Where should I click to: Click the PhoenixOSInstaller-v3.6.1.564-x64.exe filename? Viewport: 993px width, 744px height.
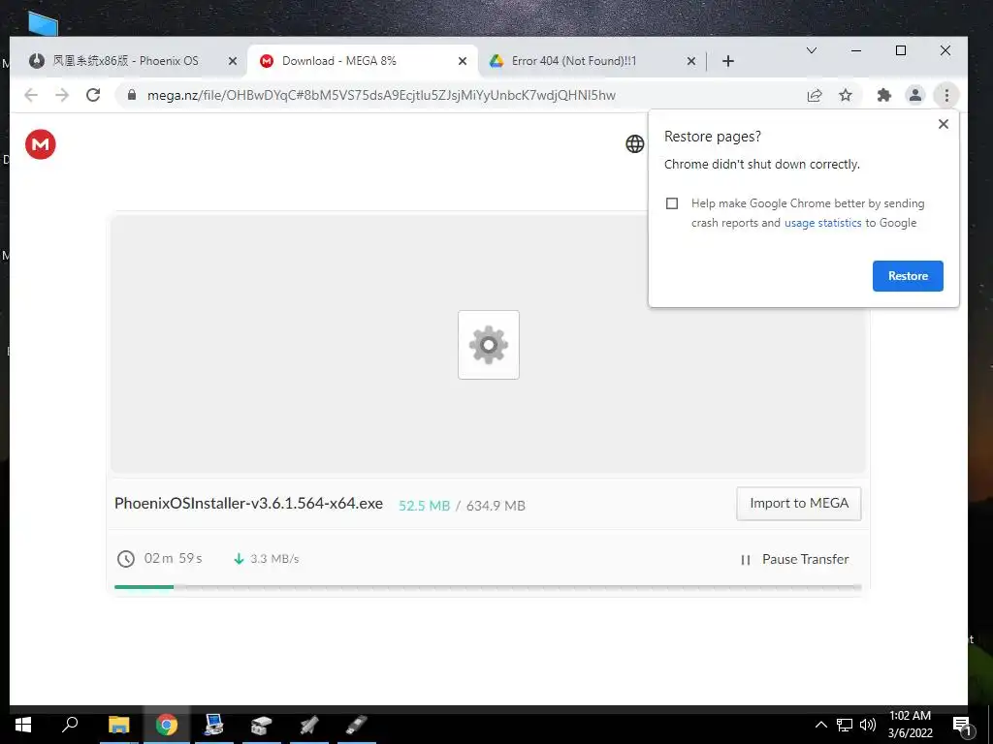[x=248, y=504]
